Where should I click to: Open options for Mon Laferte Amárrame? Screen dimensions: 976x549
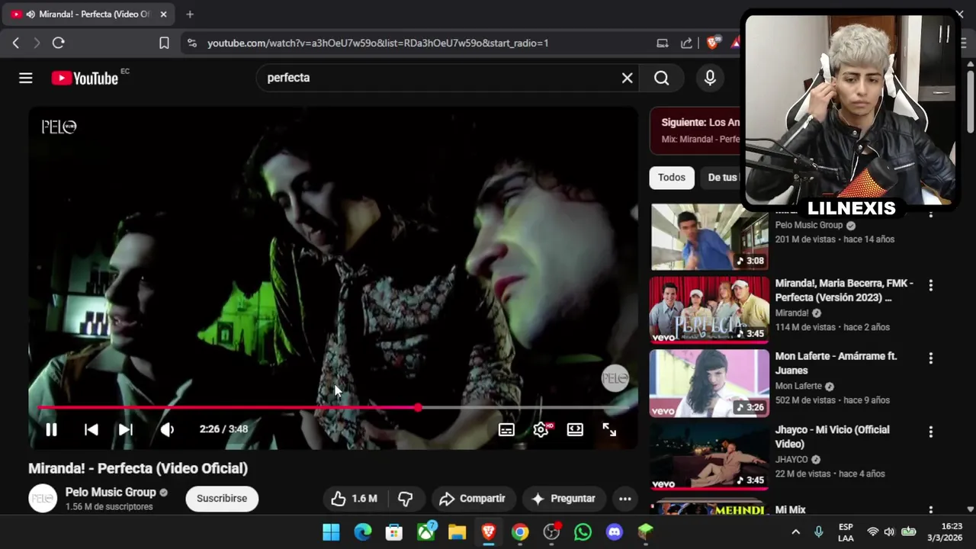point(930,358)
